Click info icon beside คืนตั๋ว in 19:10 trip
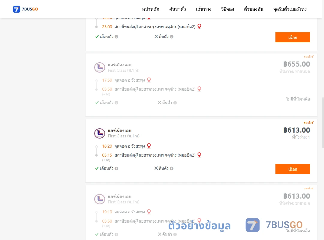Image resolution: width=324 pixels, height=240 pixels. tap(175, 234)
